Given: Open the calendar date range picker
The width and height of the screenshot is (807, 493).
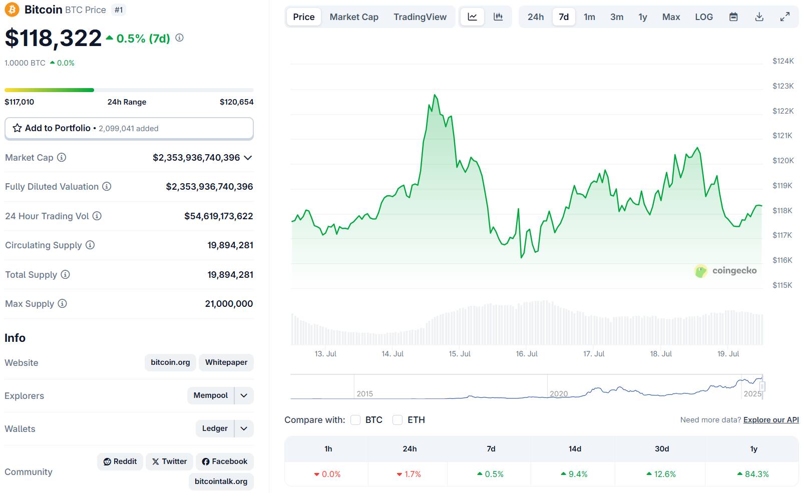Looking at the screenshot, I should coord(733,17).
